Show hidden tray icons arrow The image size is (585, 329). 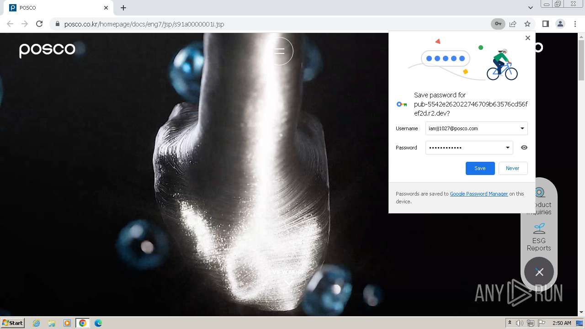point(510,323)
